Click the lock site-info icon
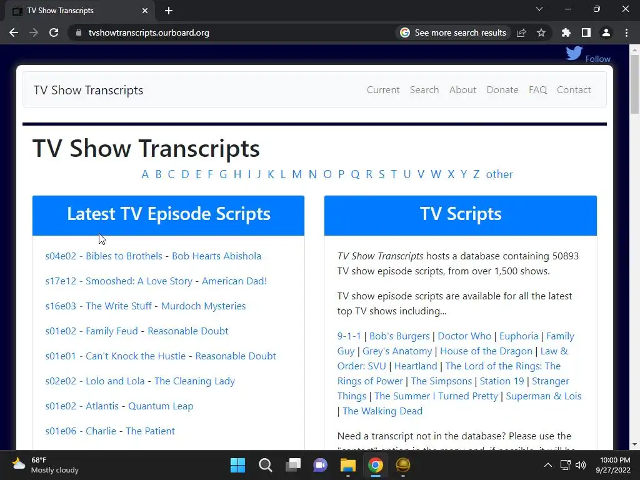 [79, 32]
